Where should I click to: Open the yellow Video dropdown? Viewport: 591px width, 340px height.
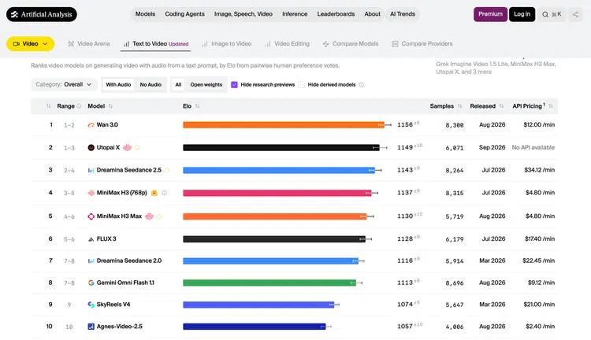pyautogui.click(x=30, y=43)
